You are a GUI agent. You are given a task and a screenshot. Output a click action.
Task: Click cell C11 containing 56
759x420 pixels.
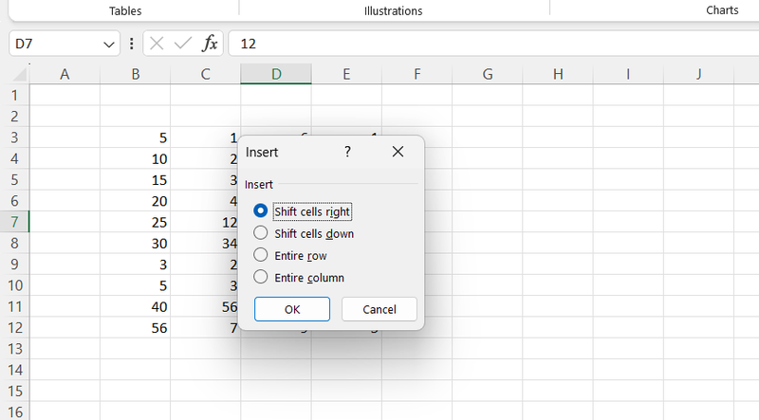tap(205, 306)
